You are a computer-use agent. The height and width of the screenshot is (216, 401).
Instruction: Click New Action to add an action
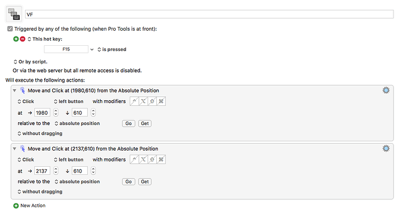pyautogui.click(x=30, y=206)
